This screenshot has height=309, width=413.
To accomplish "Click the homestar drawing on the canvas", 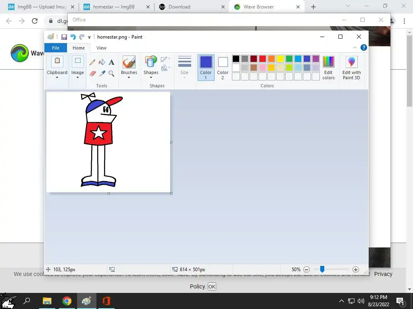I will [x=101, y=140].
